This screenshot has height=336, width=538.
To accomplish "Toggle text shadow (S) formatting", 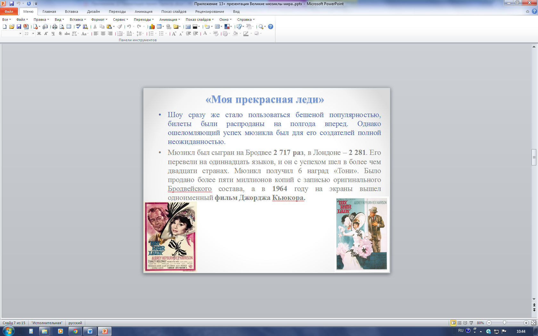I will 60,34.
